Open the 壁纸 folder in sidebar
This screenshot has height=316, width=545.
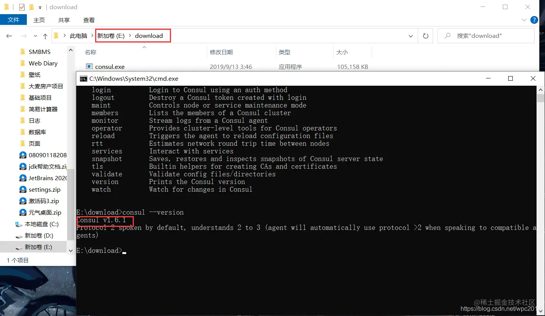pyautogui.click(x=35, y=75)
